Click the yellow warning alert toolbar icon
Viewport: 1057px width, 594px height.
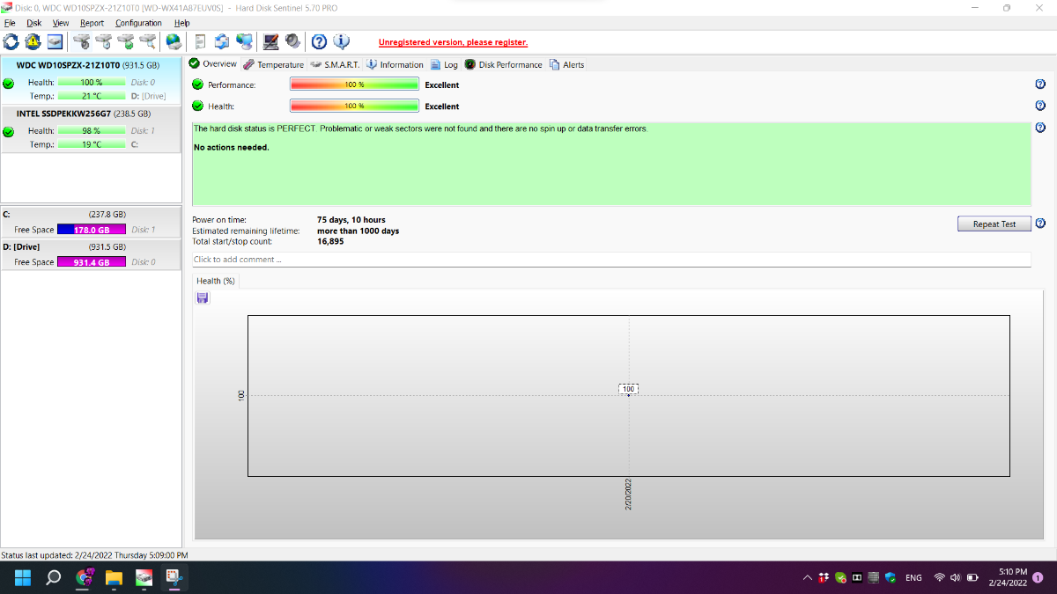(x=33, y=41)
